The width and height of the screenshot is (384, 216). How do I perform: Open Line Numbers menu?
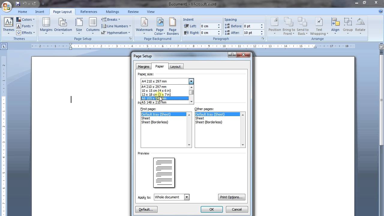[116, 26]
